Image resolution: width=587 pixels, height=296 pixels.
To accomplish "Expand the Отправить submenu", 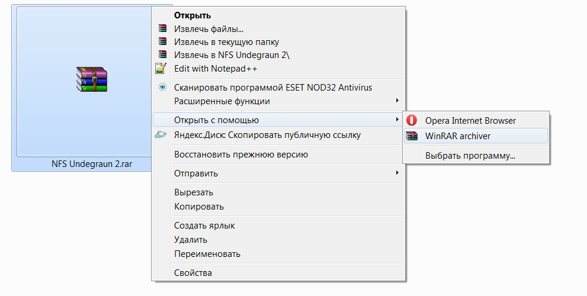I will (279, 173).
